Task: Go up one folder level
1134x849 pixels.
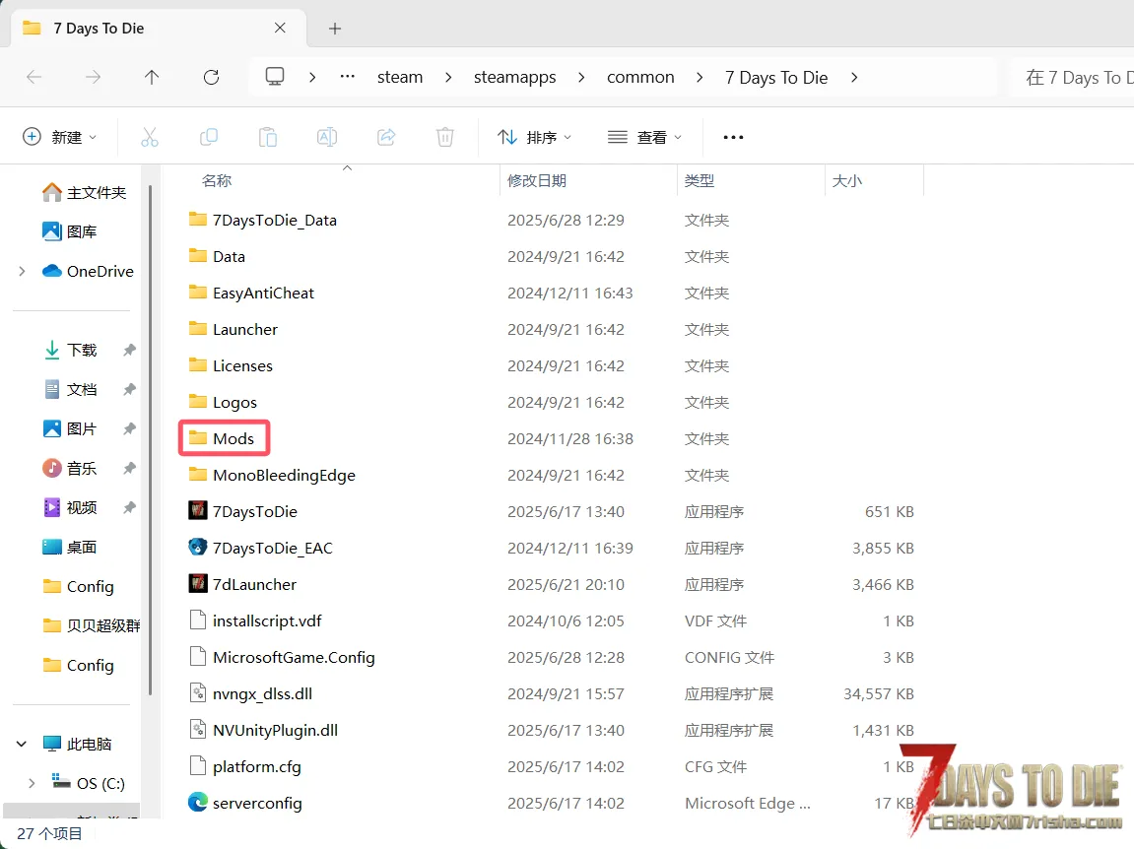Action: click(x=151, y=77)
